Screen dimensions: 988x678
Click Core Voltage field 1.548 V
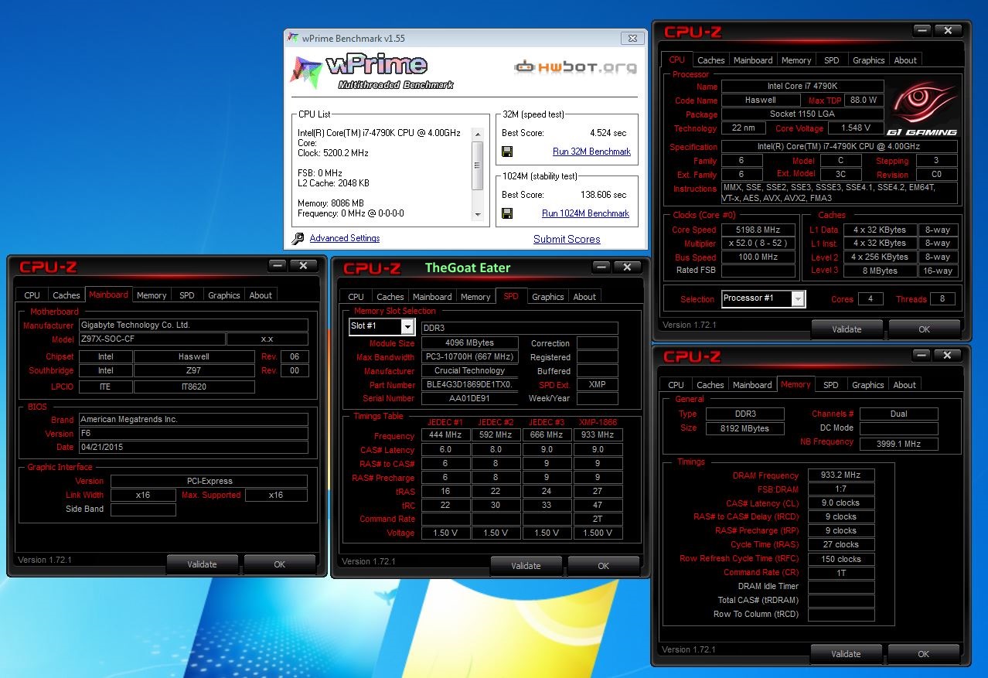pyautogui.click(x=856, y=128)
